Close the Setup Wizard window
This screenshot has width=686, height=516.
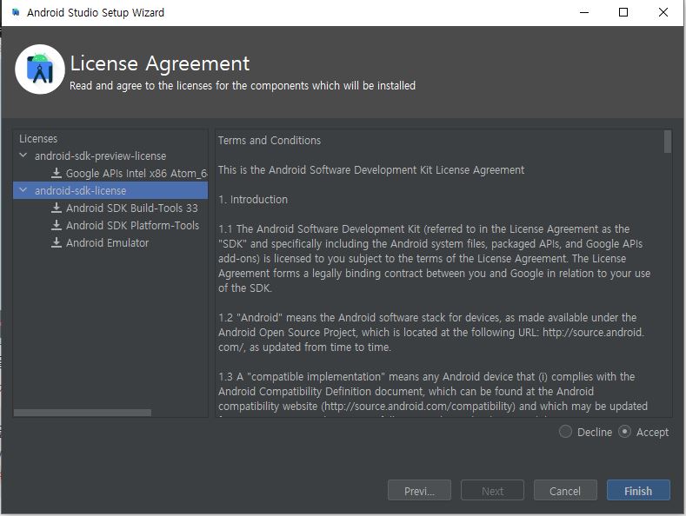pos(663,12)
